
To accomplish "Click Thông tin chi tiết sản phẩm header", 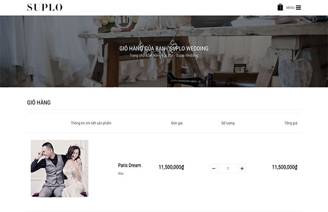I will (91, 123).
